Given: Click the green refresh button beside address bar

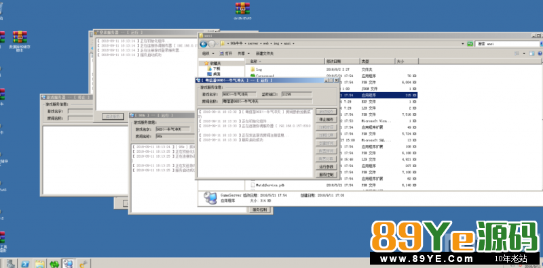Looking at the screenshot, I should pos(470,44).
